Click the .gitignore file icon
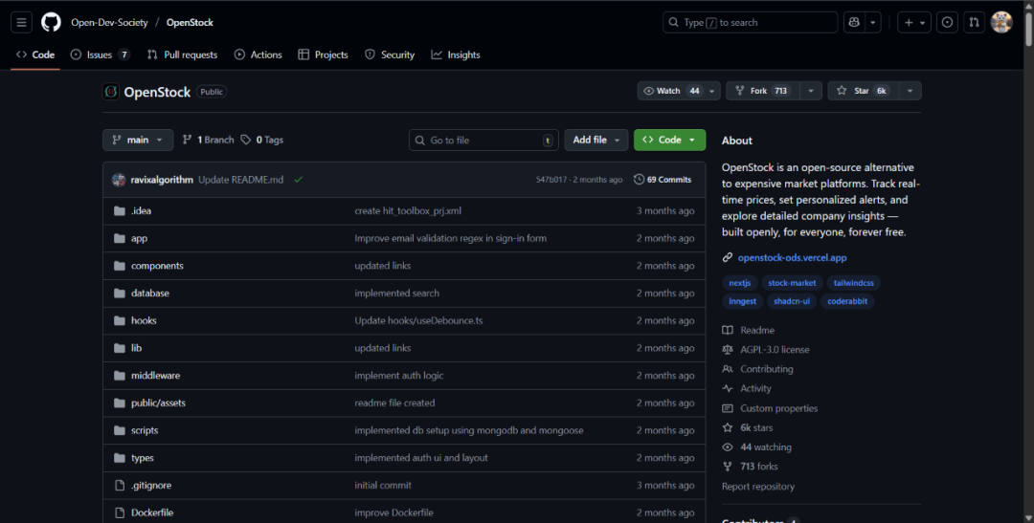The height and width of the screenshot is (523, 1034). pos(120,486)
